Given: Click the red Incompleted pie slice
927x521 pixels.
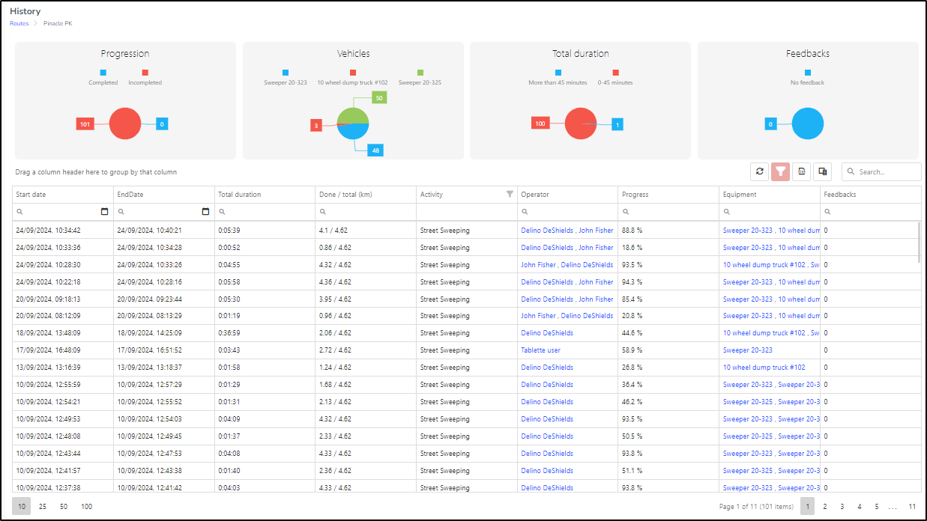Looking at the screenshot, I should (x=125, y=124).
